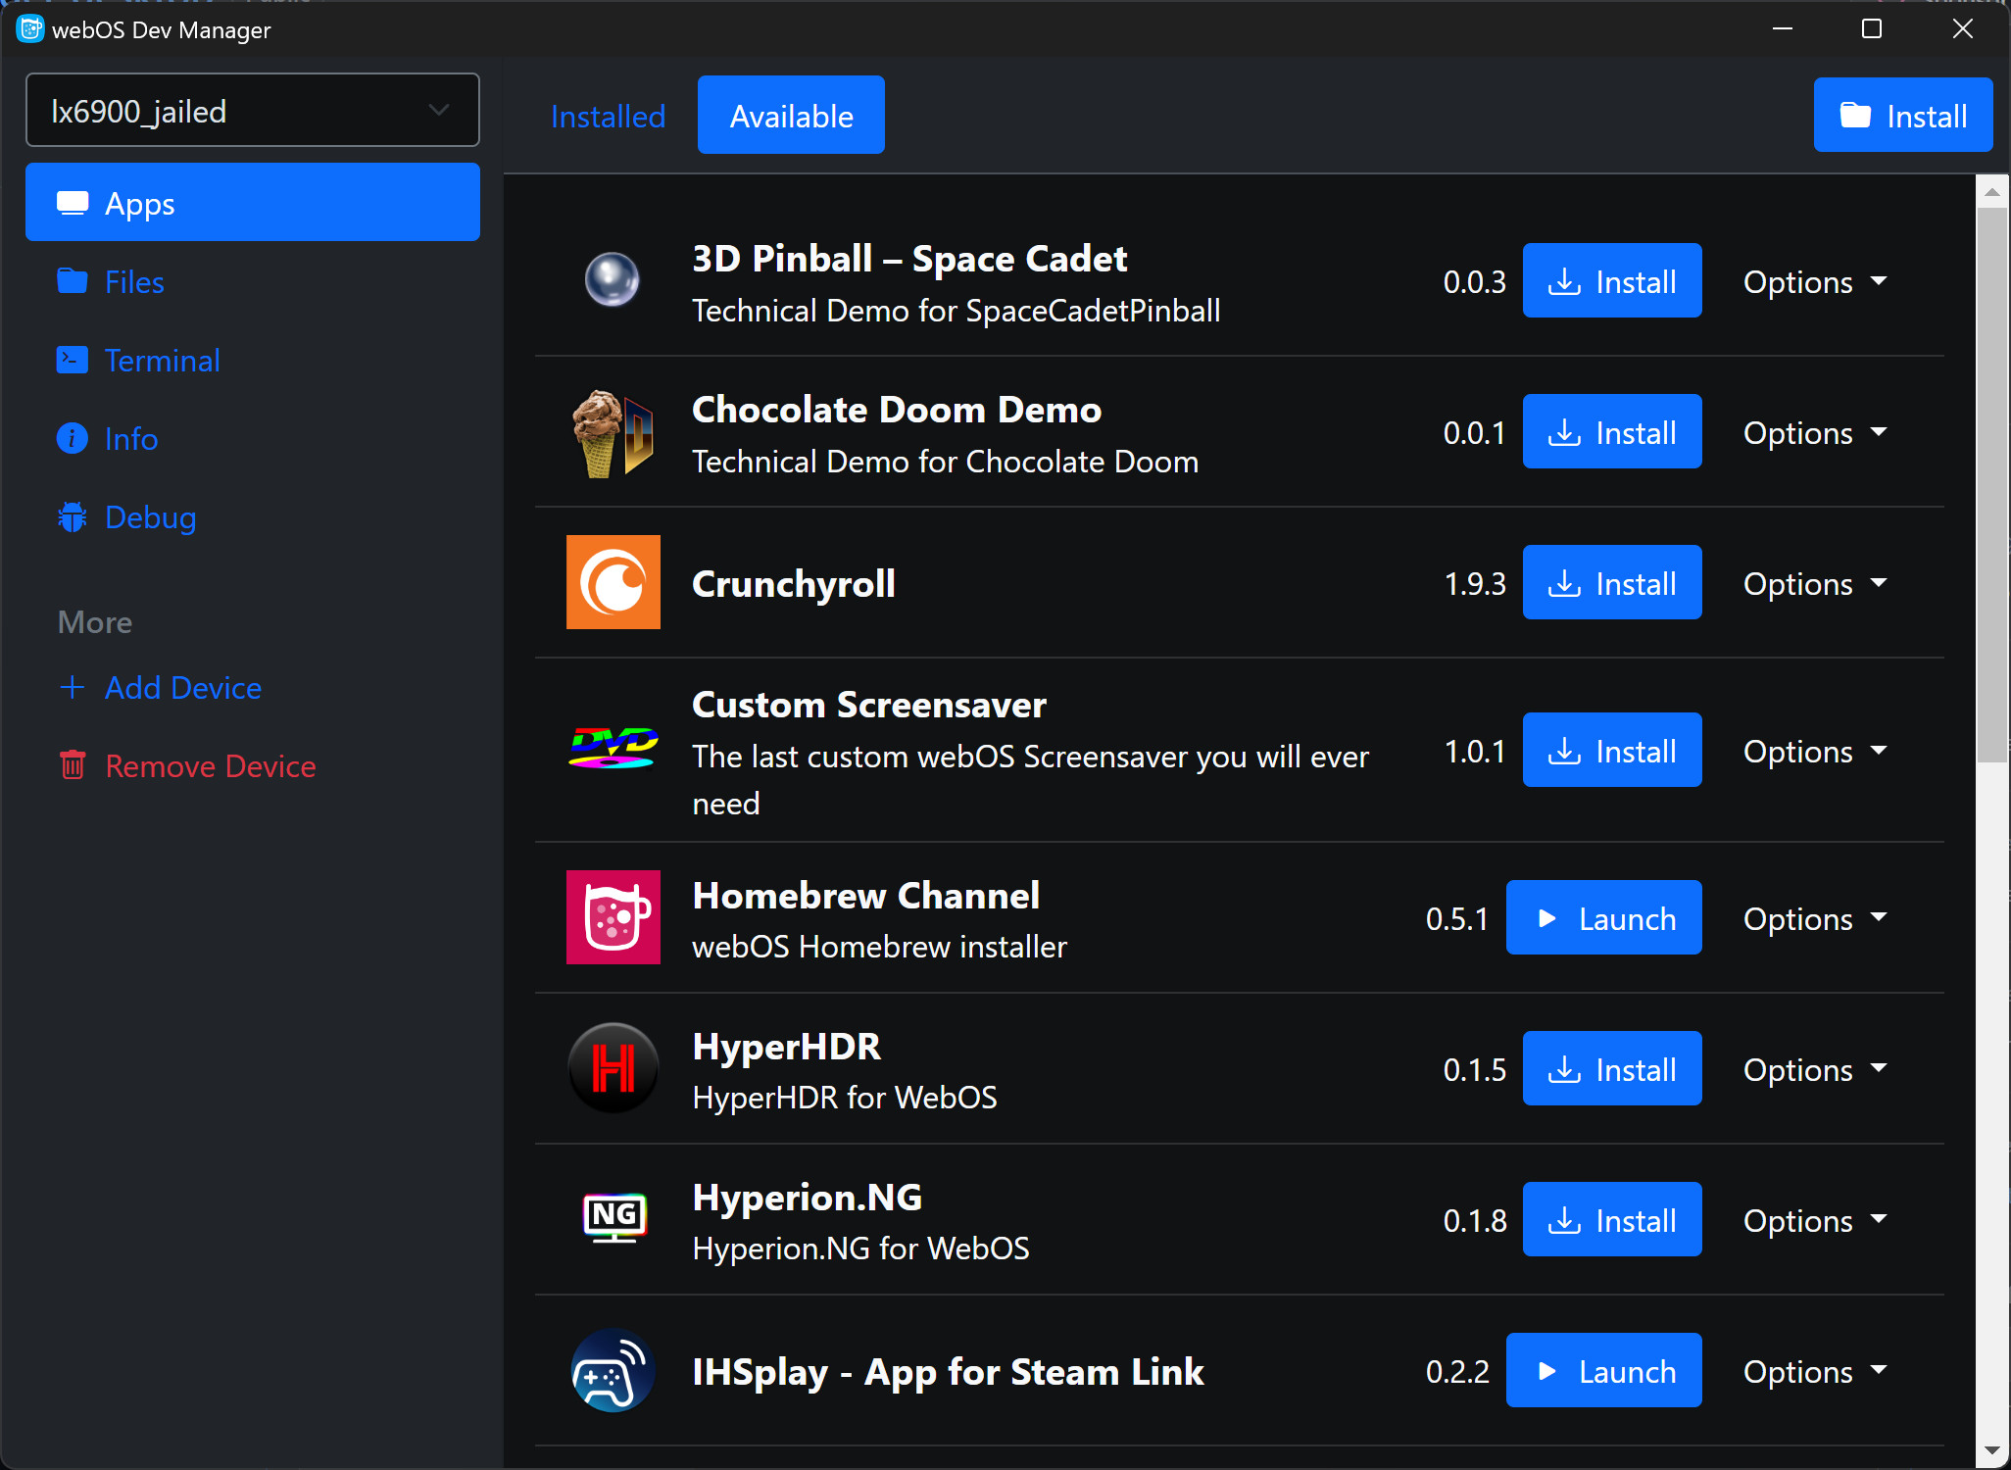Click the Hyperion.NG monitor icon
This screenshot has height=1470, width=2011.
coord(614,1218)
